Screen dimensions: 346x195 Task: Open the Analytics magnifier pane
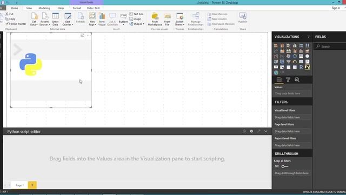coord(297,80)
